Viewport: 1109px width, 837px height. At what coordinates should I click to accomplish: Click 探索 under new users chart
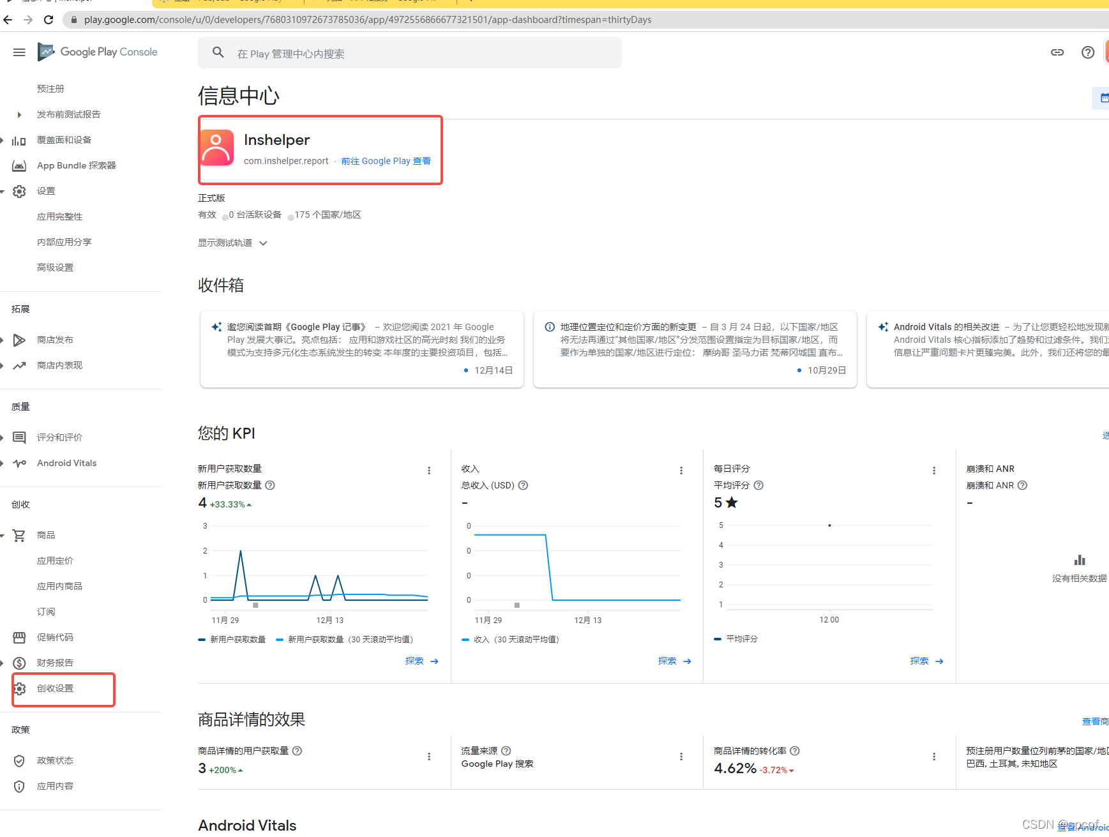click(422, 661)
